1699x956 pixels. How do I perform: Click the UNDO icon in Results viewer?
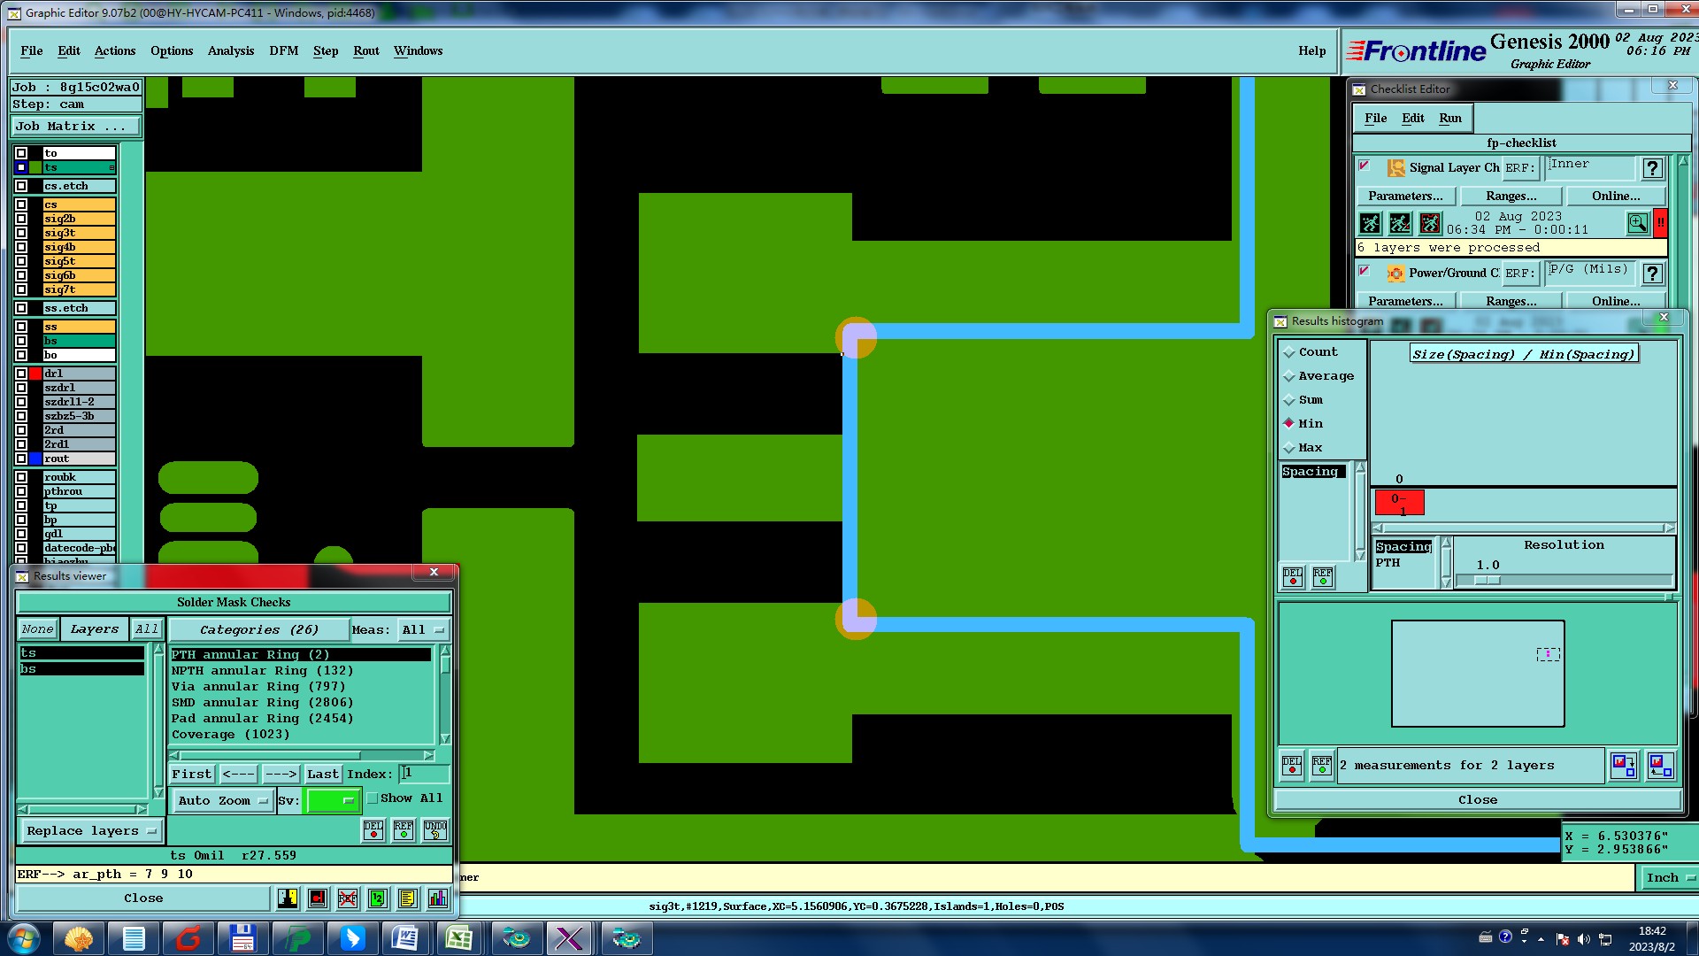click(x=434, y=829)
